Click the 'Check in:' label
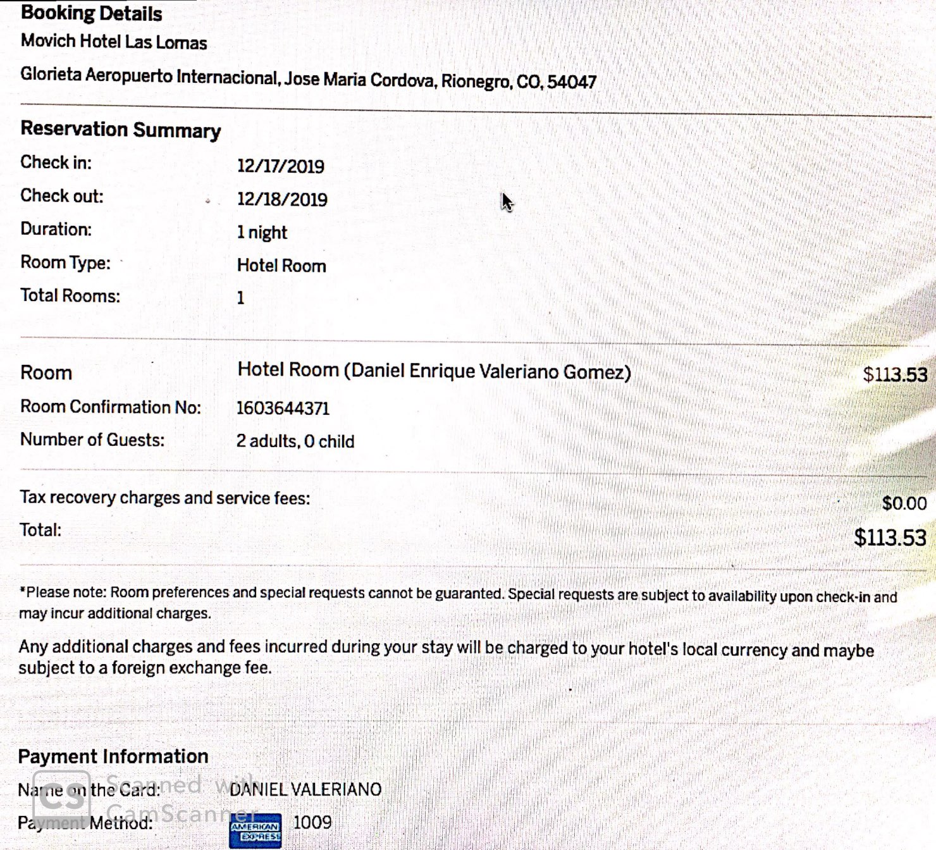936x850 pixels. 56,163
